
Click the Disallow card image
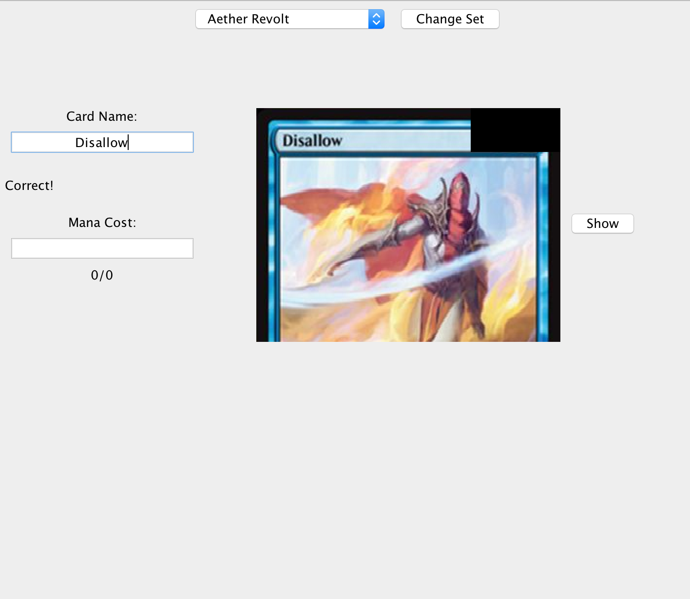(x=408, y=225)
